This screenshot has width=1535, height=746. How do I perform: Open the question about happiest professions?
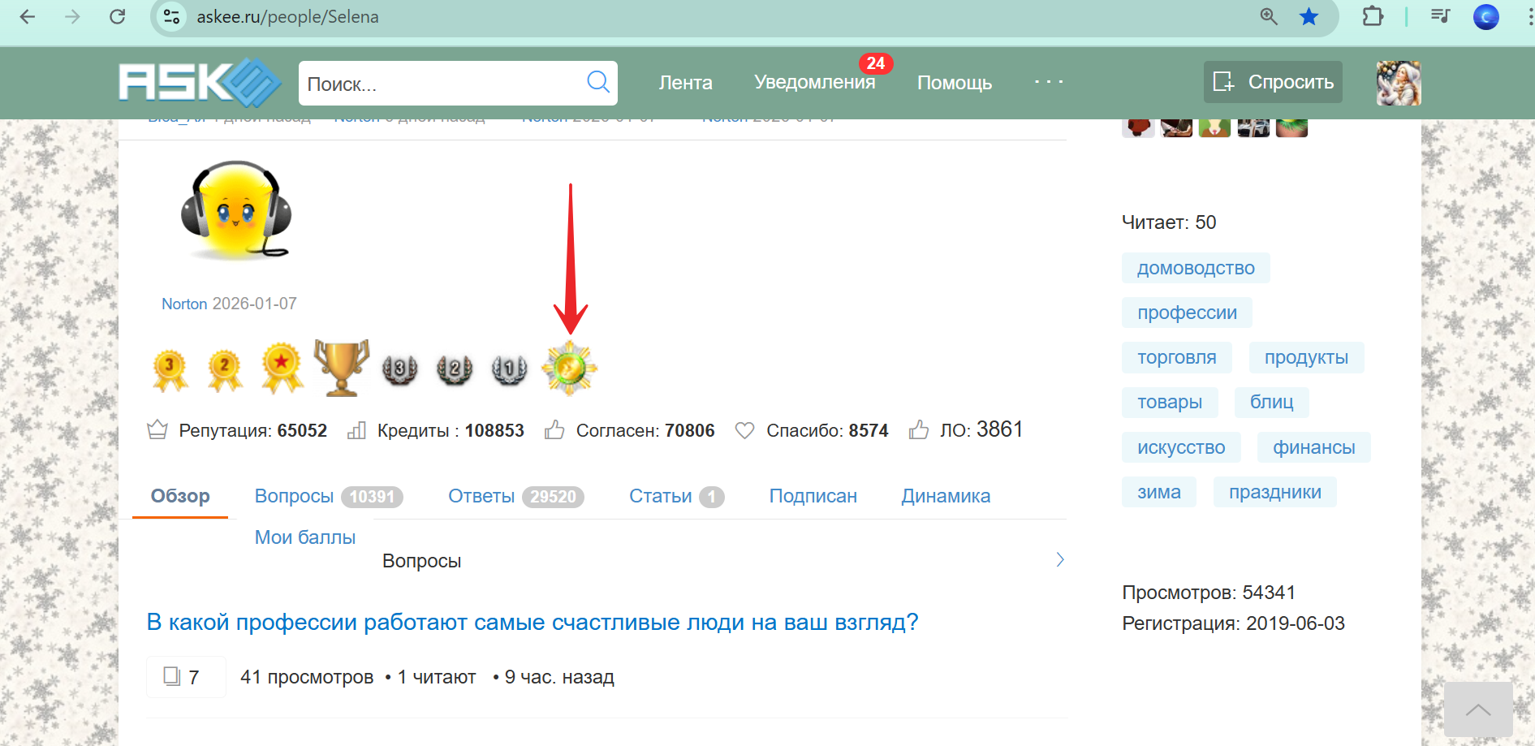(532, 623)
